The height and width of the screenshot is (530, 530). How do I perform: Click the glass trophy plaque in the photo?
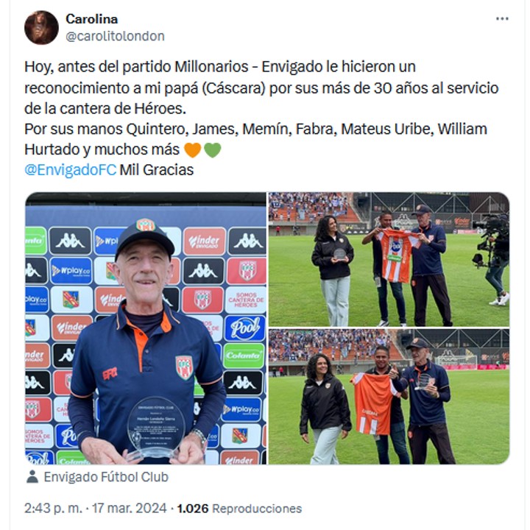click(155, 428)
